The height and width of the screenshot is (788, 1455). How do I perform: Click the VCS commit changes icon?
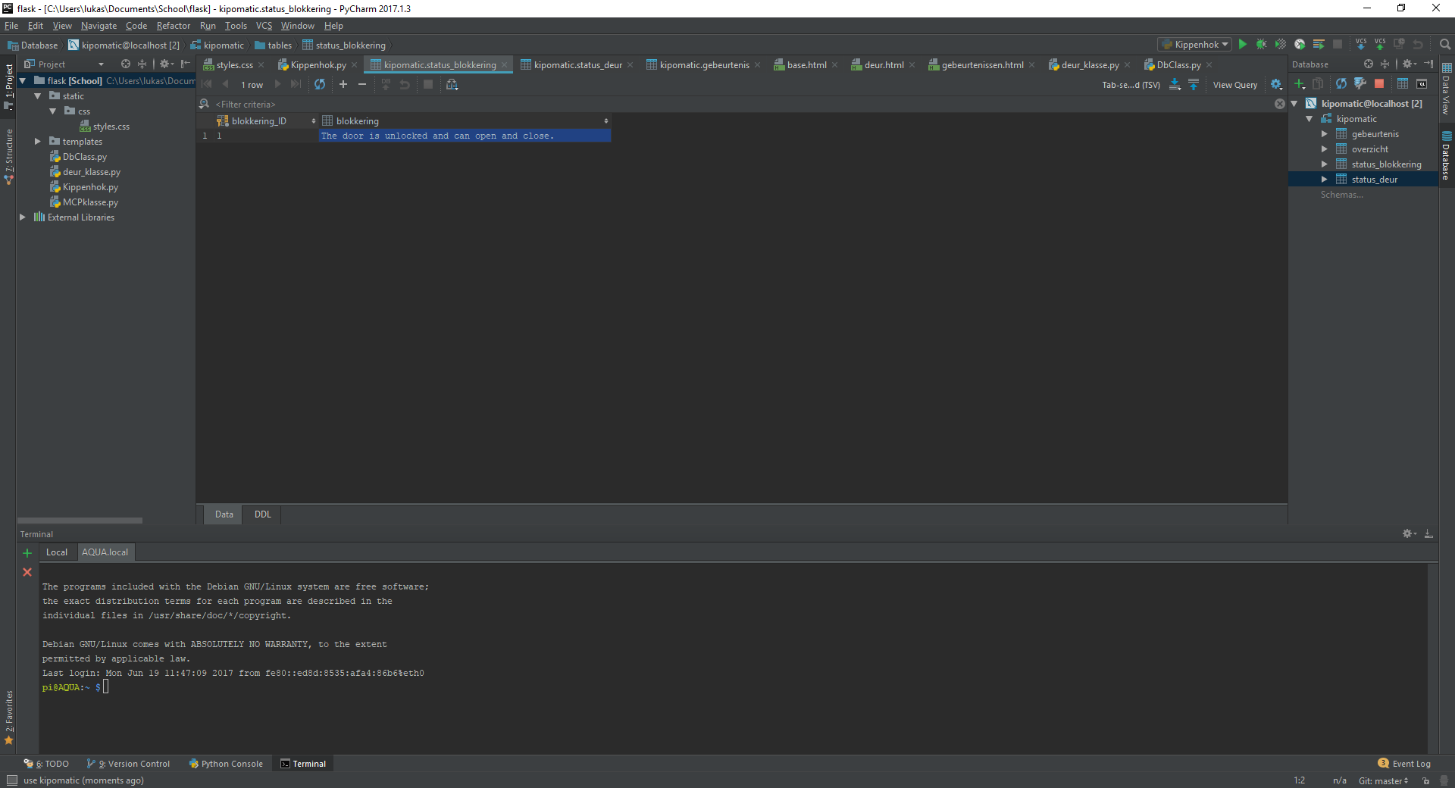click(1380, 45)
